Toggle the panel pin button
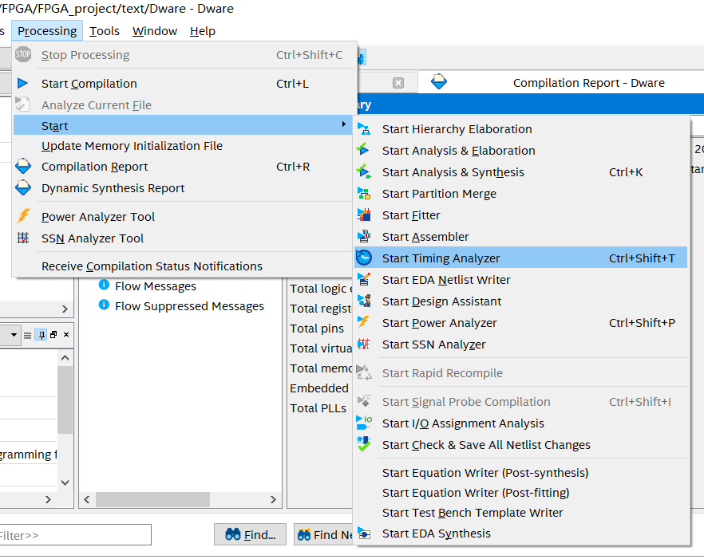Image resolution: width=704 pixels, height=559 pixels. 41,335
